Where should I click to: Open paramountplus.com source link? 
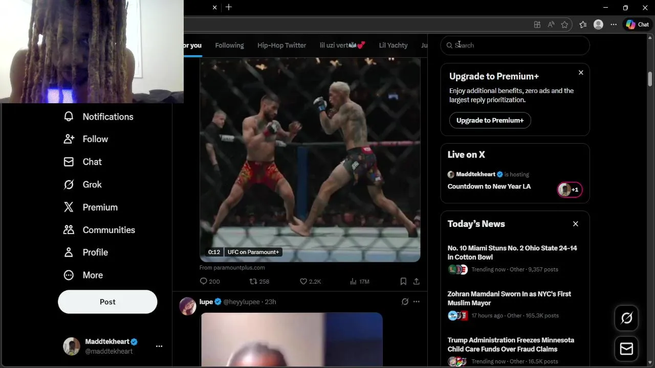tap(232, 267)
